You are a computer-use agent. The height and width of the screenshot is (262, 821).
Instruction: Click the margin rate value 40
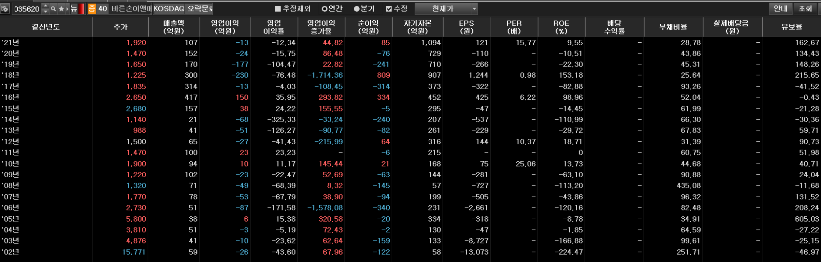point(103,9)
